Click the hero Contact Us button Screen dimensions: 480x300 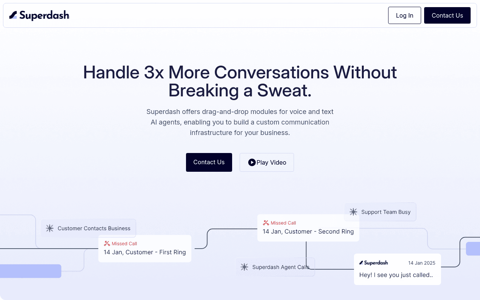click(209, 162)
